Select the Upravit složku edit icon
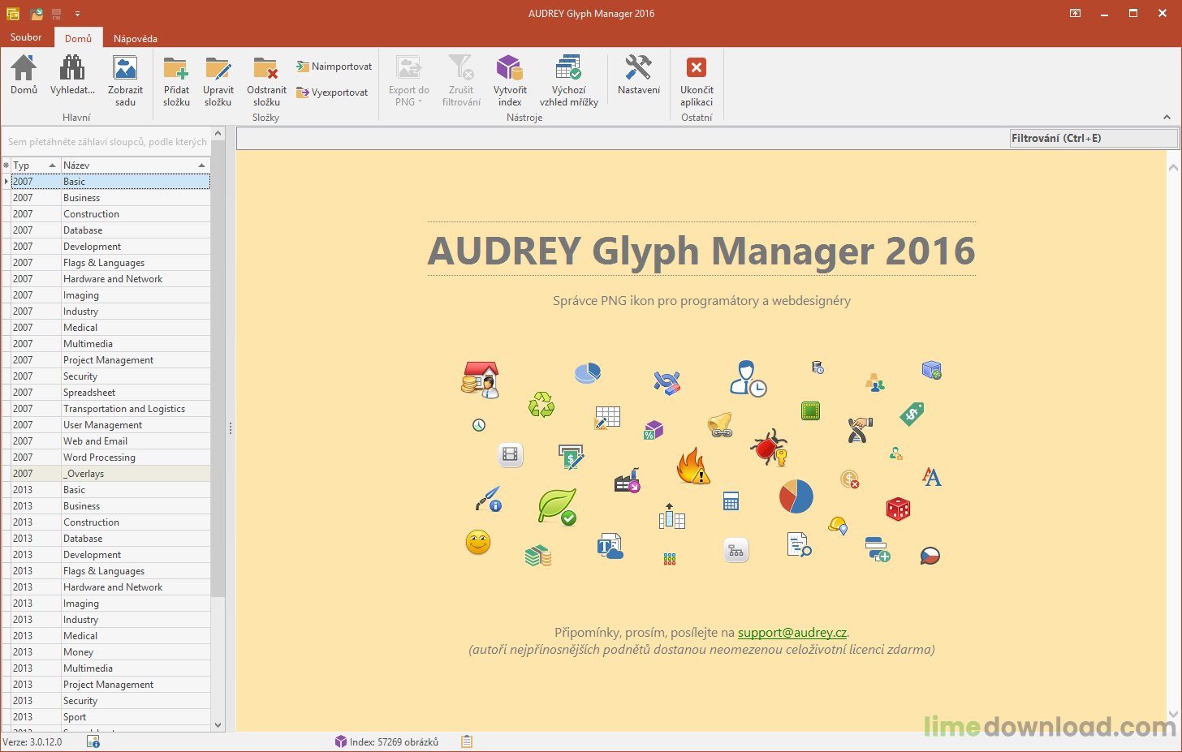This screenshot has height=752, width=1182. tap(218, 79)
